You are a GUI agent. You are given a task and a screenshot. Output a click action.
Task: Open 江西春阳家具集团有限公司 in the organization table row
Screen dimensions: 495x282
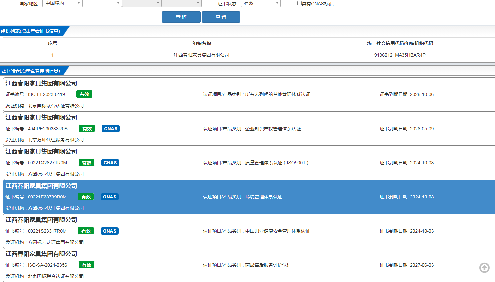coord(202,55)
